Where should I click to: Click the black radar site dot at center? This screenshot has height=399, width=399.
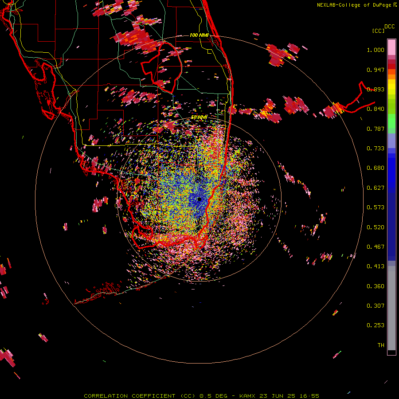(199, 199)
